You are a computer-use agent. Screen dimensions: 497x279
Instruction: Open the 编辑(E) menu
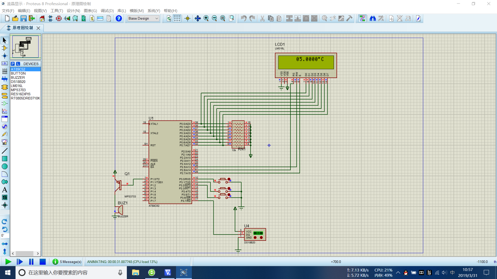(24, 11)
